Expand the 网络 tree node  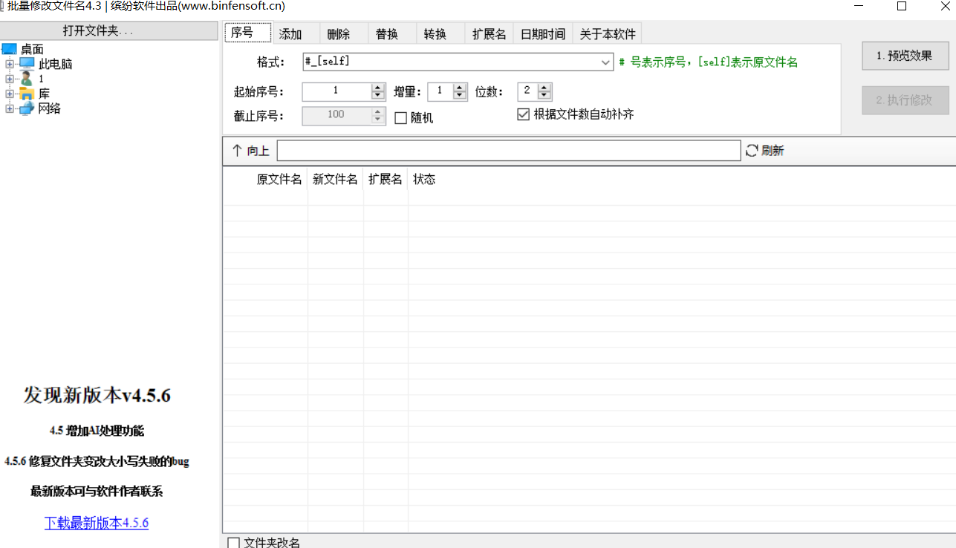(10, 108)
